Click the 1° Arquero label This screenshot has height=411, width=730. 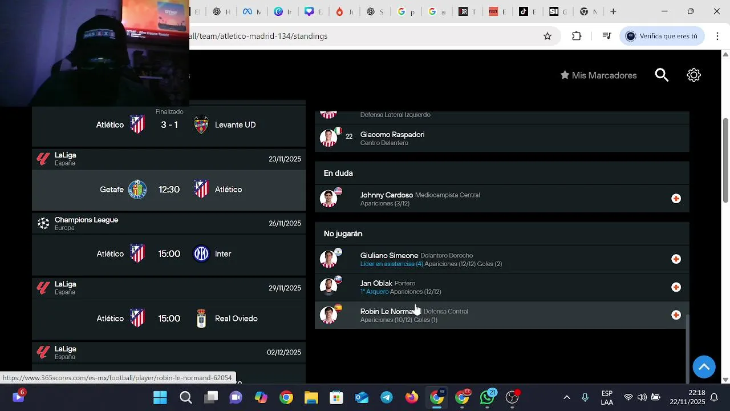click(374, 292)
